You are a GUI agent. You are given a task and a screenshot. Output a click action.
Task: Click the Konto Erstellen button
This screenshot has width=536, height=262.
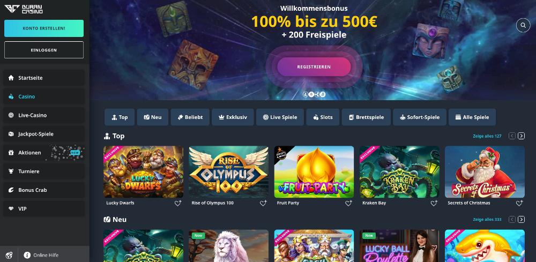44,28
